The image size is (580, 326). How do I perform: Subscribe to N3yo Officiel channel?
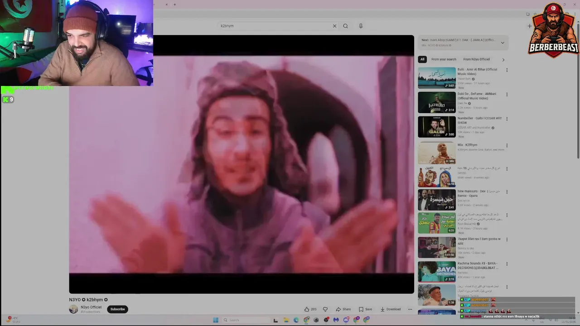[117, 309]
